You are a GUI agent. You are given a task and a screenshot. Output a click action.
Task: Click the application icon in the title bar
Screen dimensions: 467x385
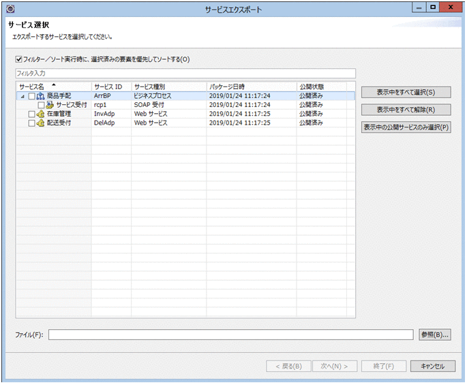tap(10, 9)
